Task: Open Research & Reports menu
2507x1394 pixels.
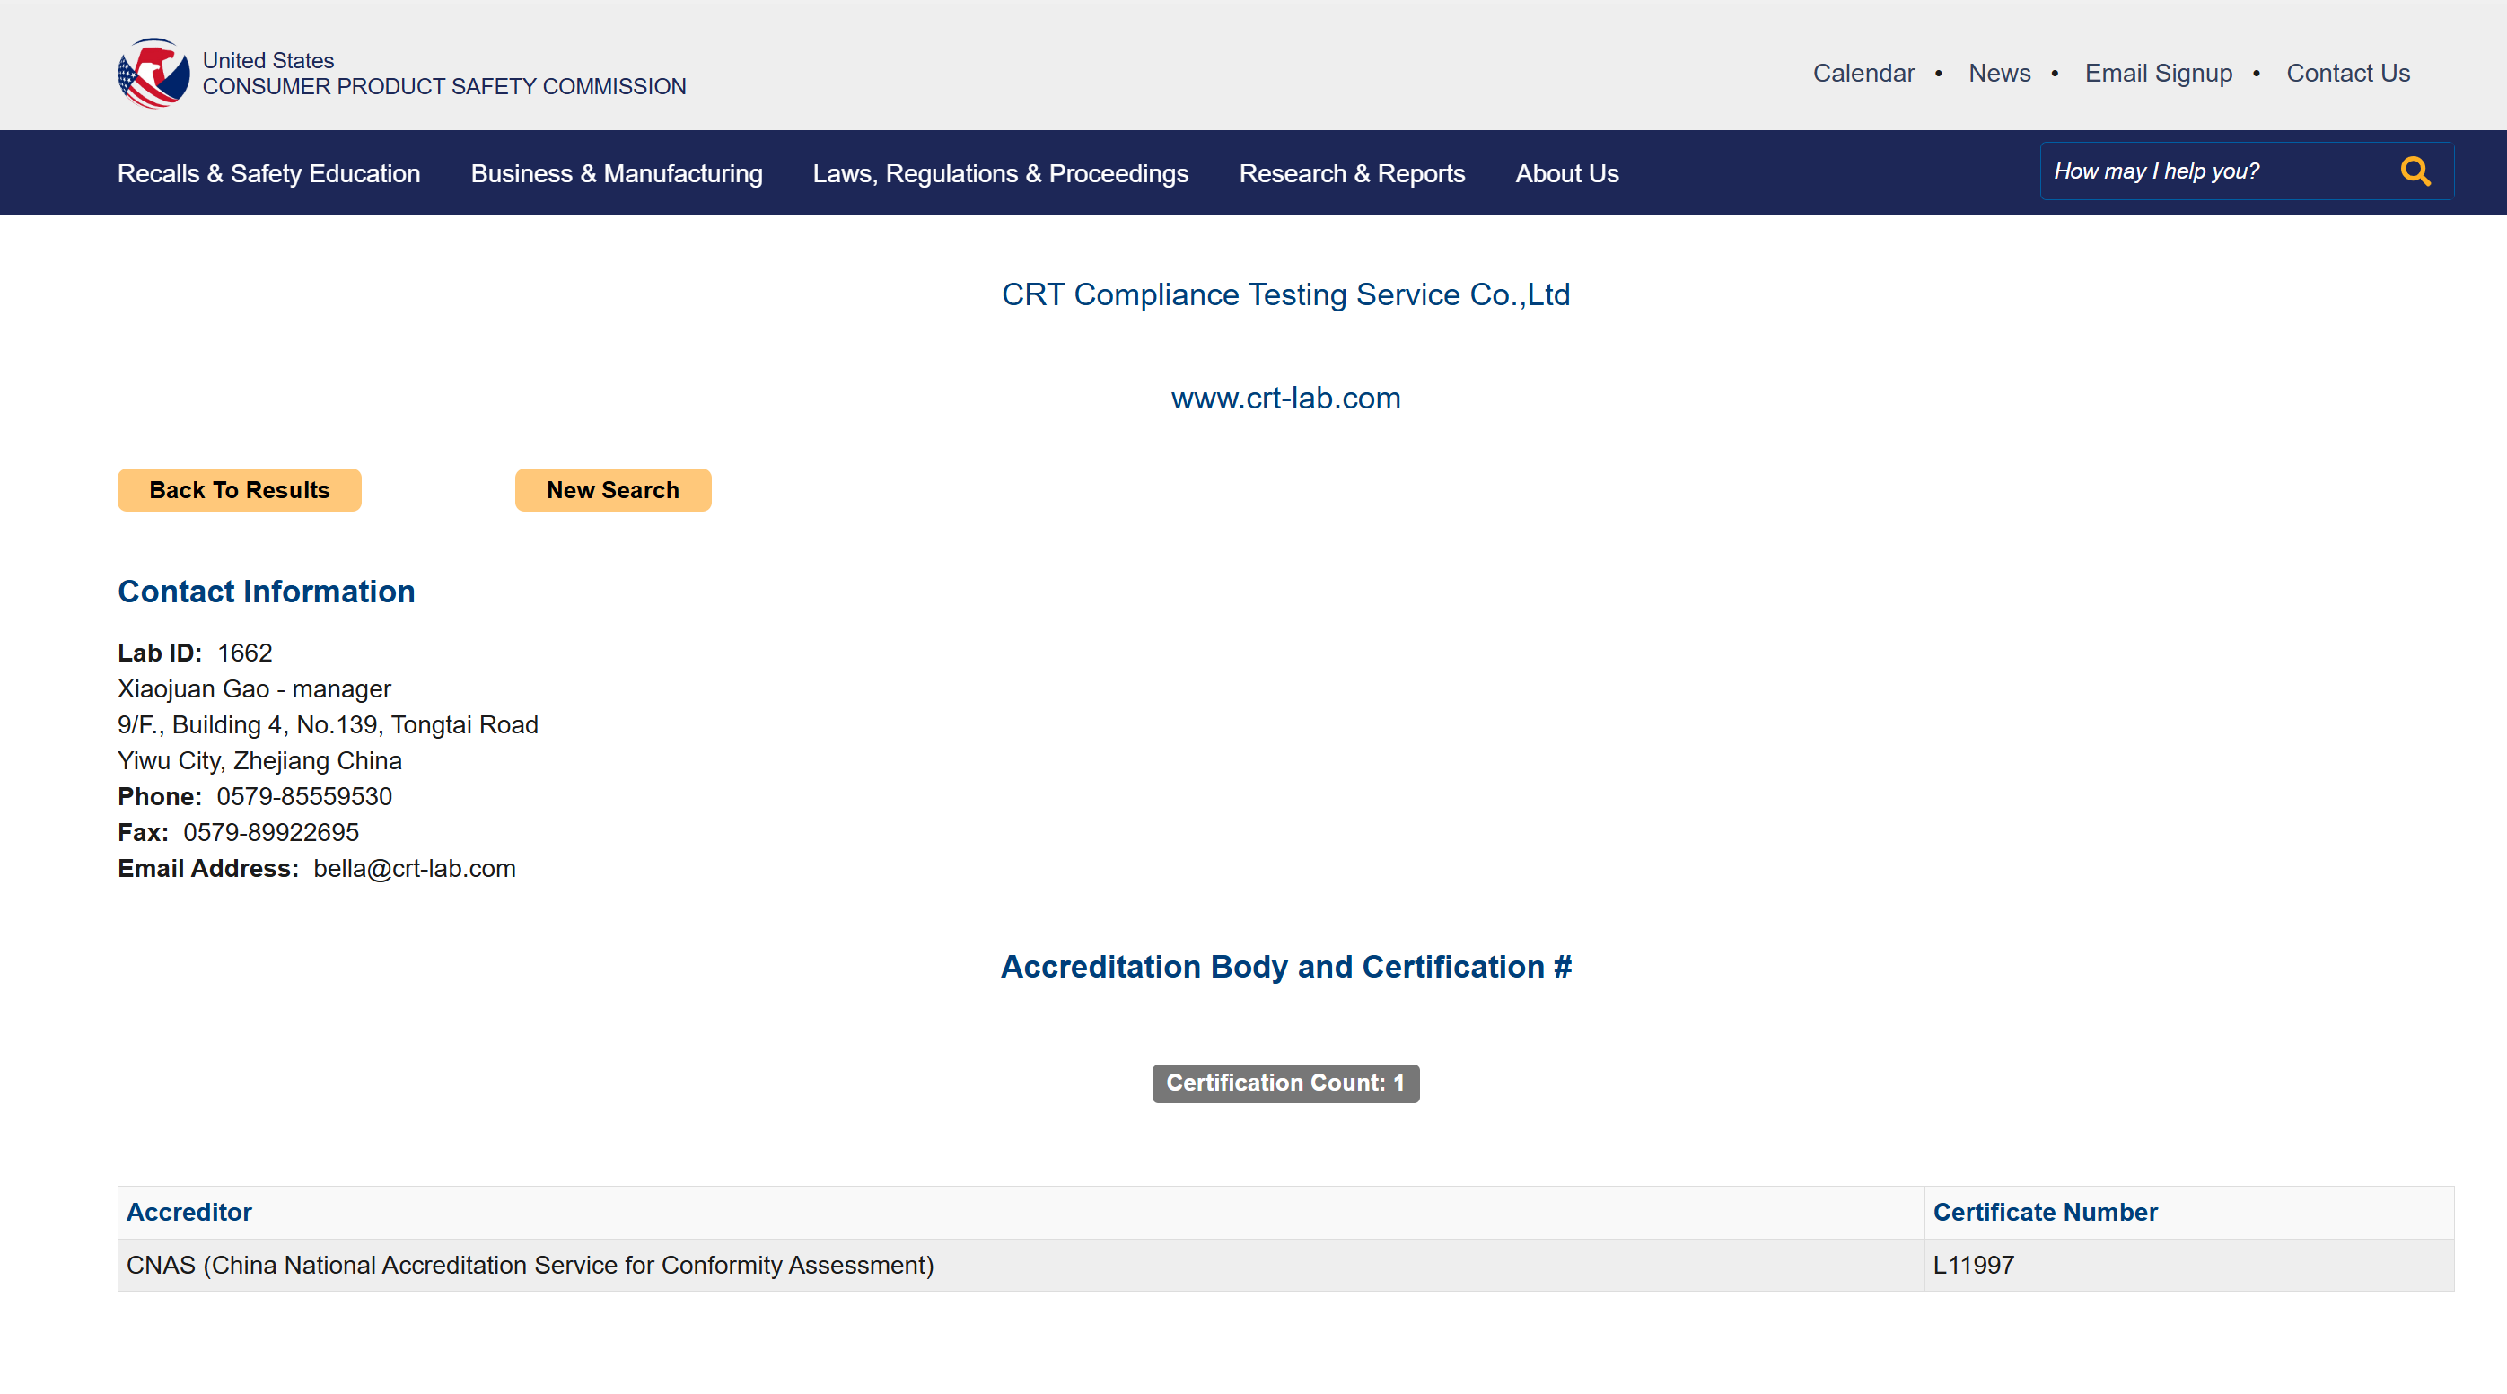Action: pos(1351,173)
